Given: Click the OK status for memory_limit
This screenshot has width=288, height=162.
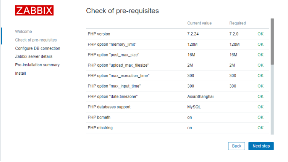Looking at the screenshot, I should click(260, 44).
